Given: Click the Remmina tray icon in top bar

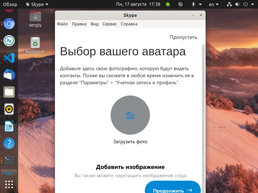Looking at the screenshot, I should pos(180,4).
